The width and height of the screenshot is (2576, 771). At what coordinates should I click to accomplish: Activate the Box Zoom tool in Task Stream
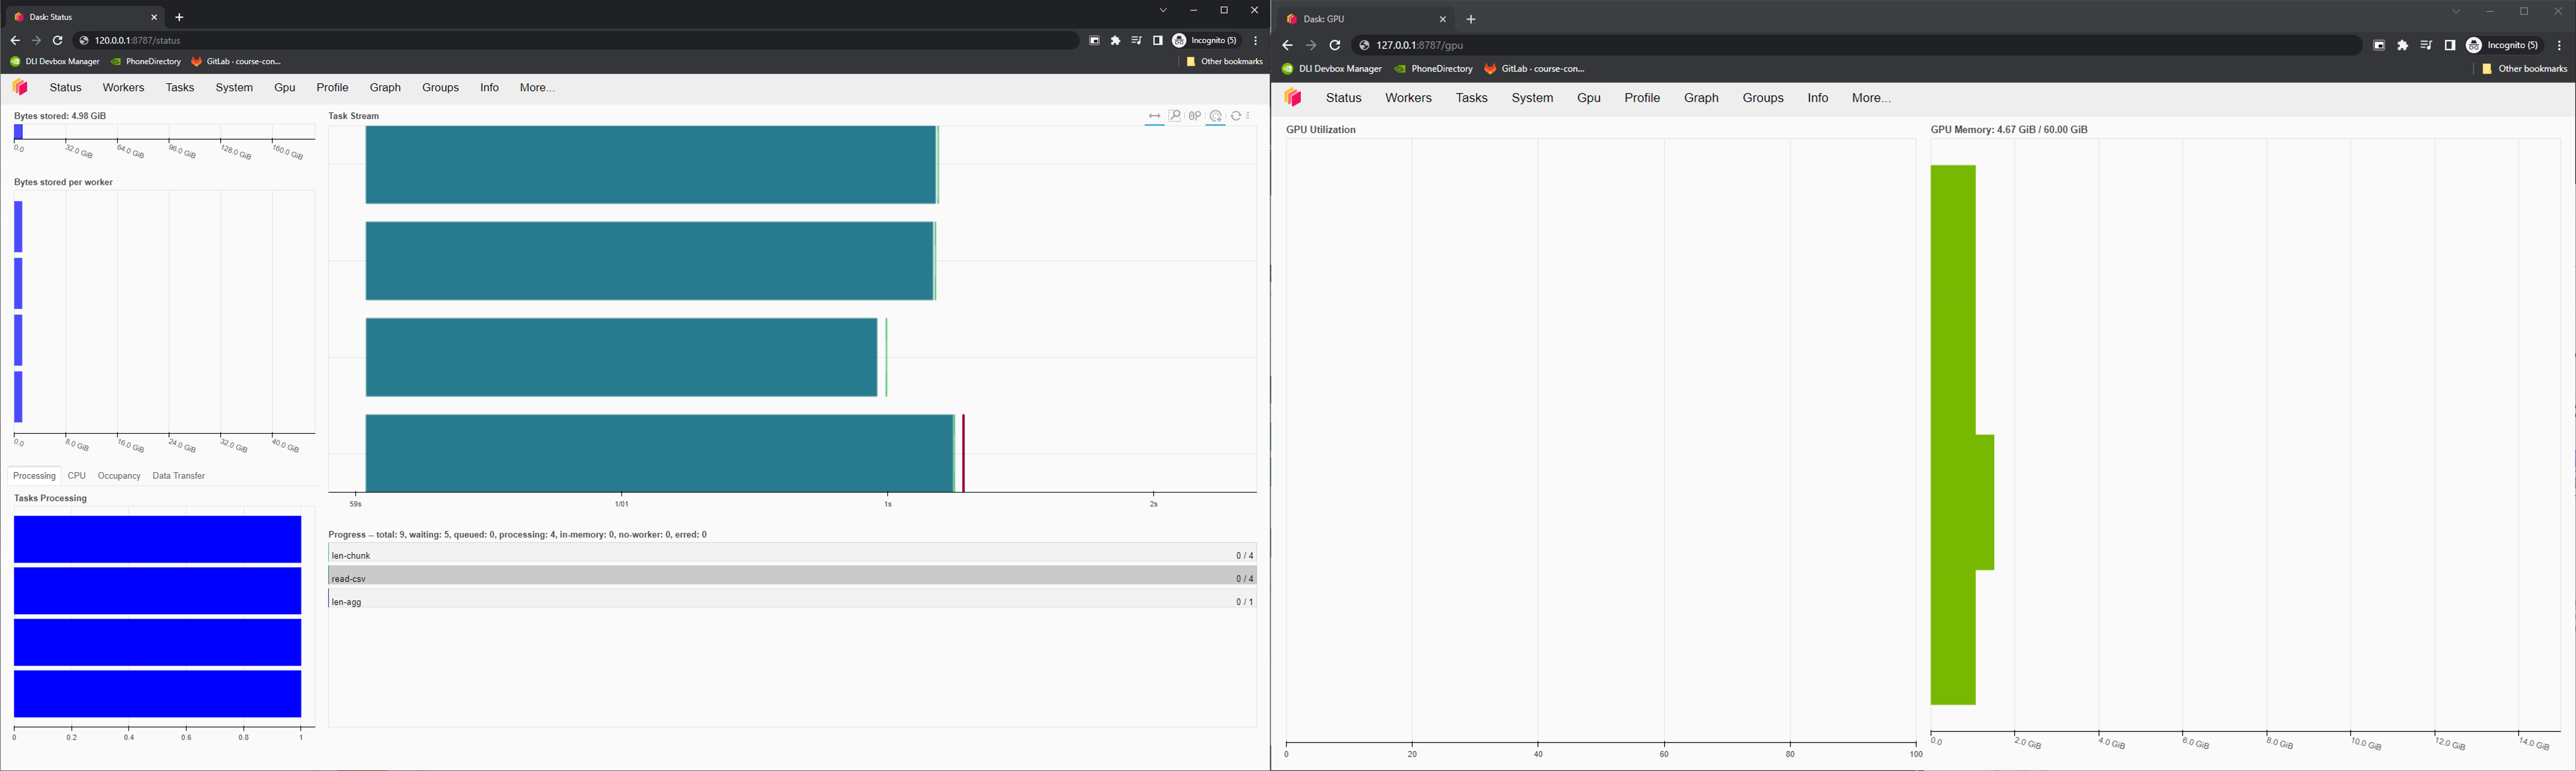point(1175,117)
